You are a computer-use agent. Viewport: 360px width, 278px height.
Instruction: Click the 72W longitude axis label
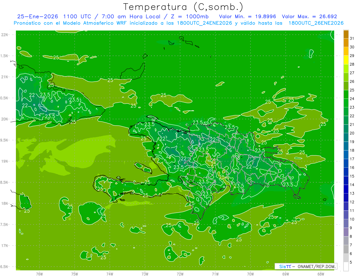pyautogui.click(x=180, y=274)
